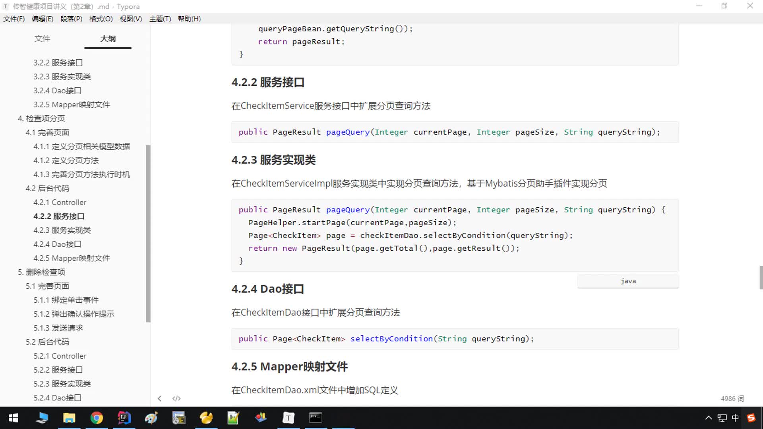
Task: Switch sidebar to 大纲 tab
Action: [x=108, y=39]
